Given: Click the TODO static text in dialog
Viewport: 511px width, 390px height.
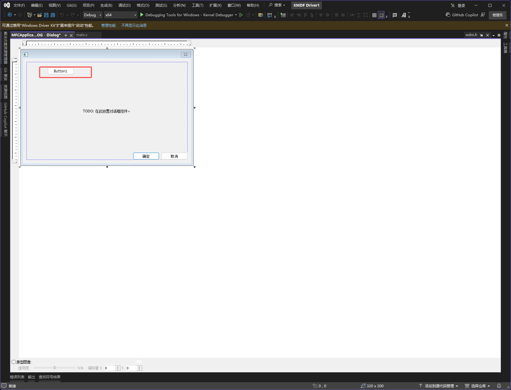Looking at the screenshot, I should [x=106, y=111].
